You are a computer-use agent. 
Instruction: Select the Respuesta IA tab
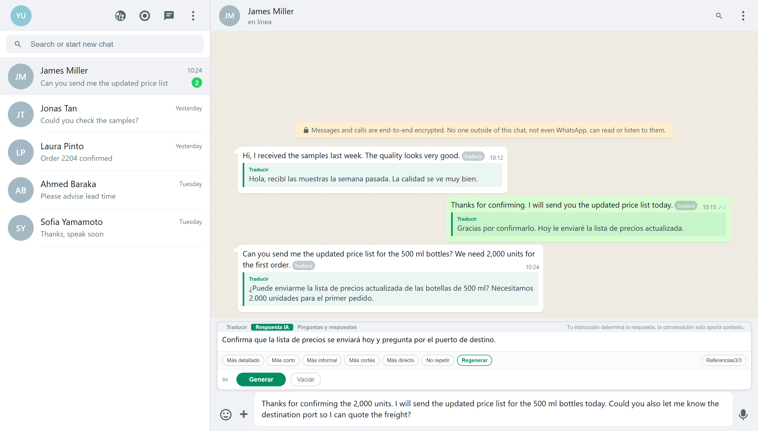click(272, 327)
